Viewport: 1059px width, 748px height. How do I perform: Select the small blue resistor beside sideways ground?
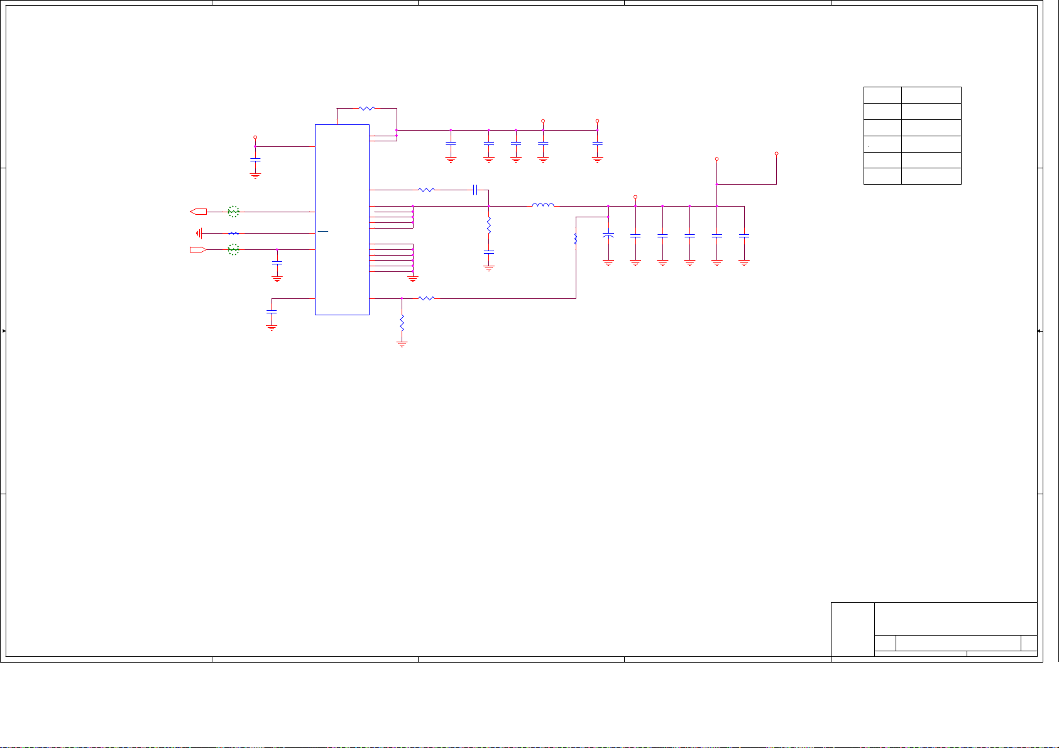click(x=233, y=234)
